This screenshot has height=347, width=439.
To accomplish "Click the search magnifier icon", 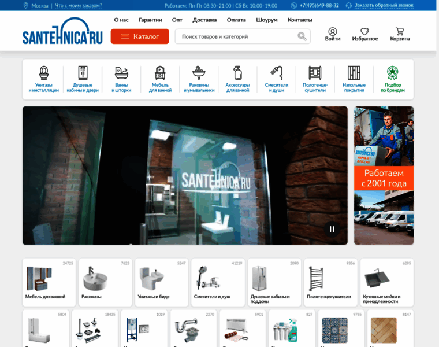I will 302,36.
